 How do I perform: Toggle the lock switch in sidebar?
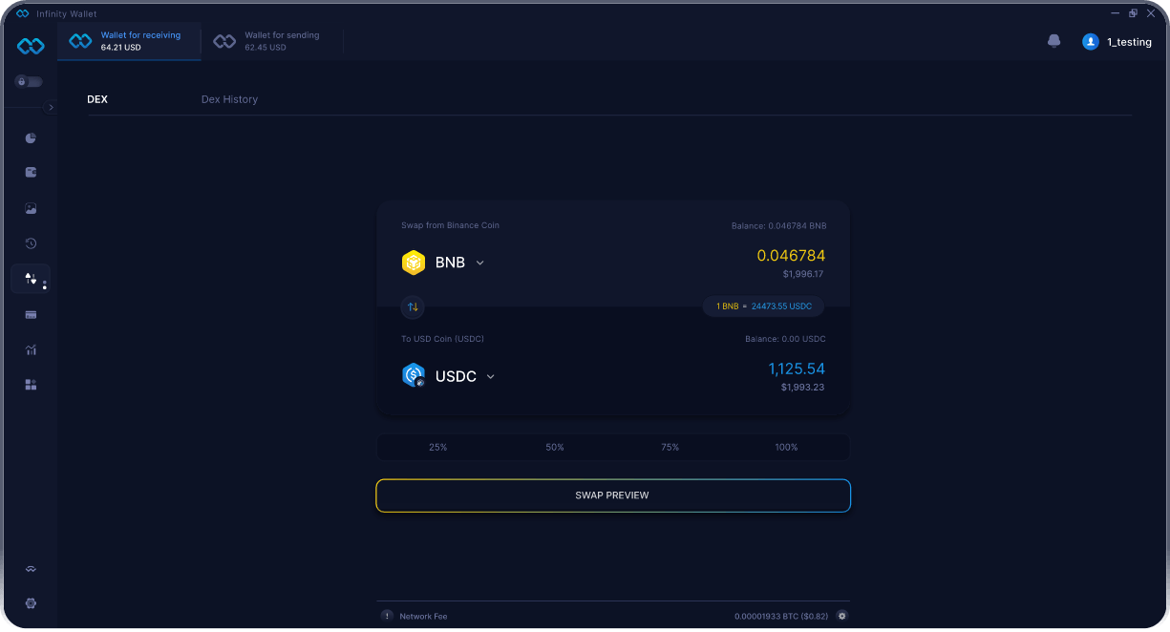coord(29,82)
